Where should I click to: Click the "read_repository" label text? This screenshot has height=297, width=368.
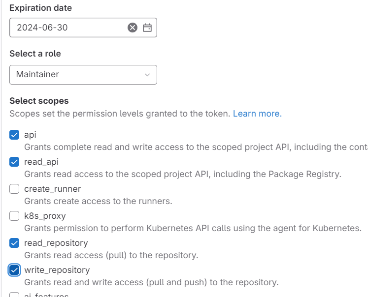pos(56,243)
